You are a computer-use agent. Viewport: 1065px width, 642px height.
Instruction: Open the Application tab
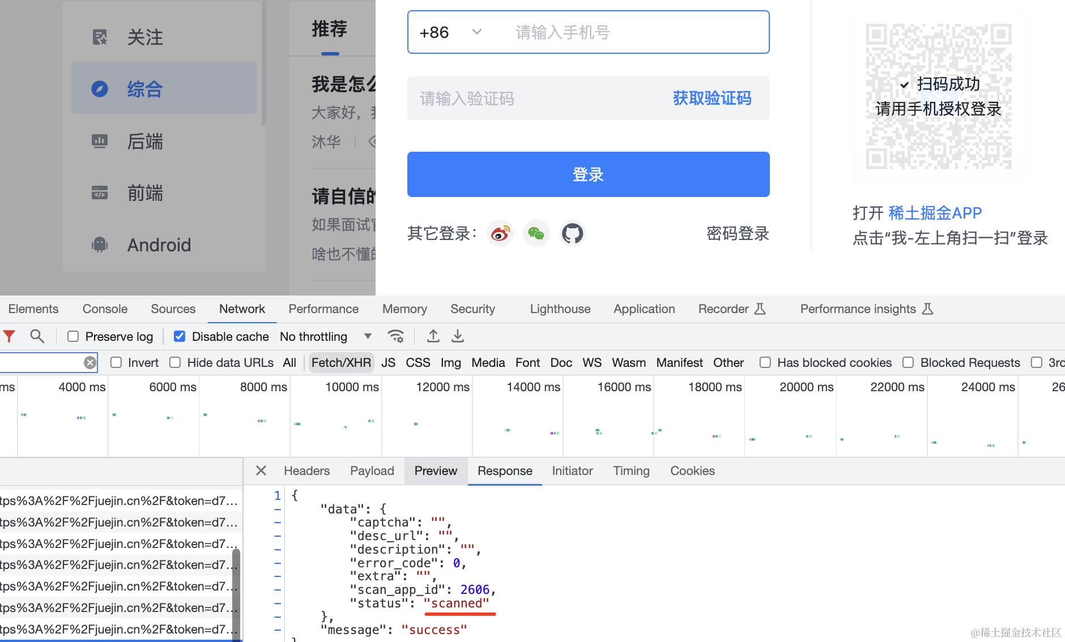[644, 309]
